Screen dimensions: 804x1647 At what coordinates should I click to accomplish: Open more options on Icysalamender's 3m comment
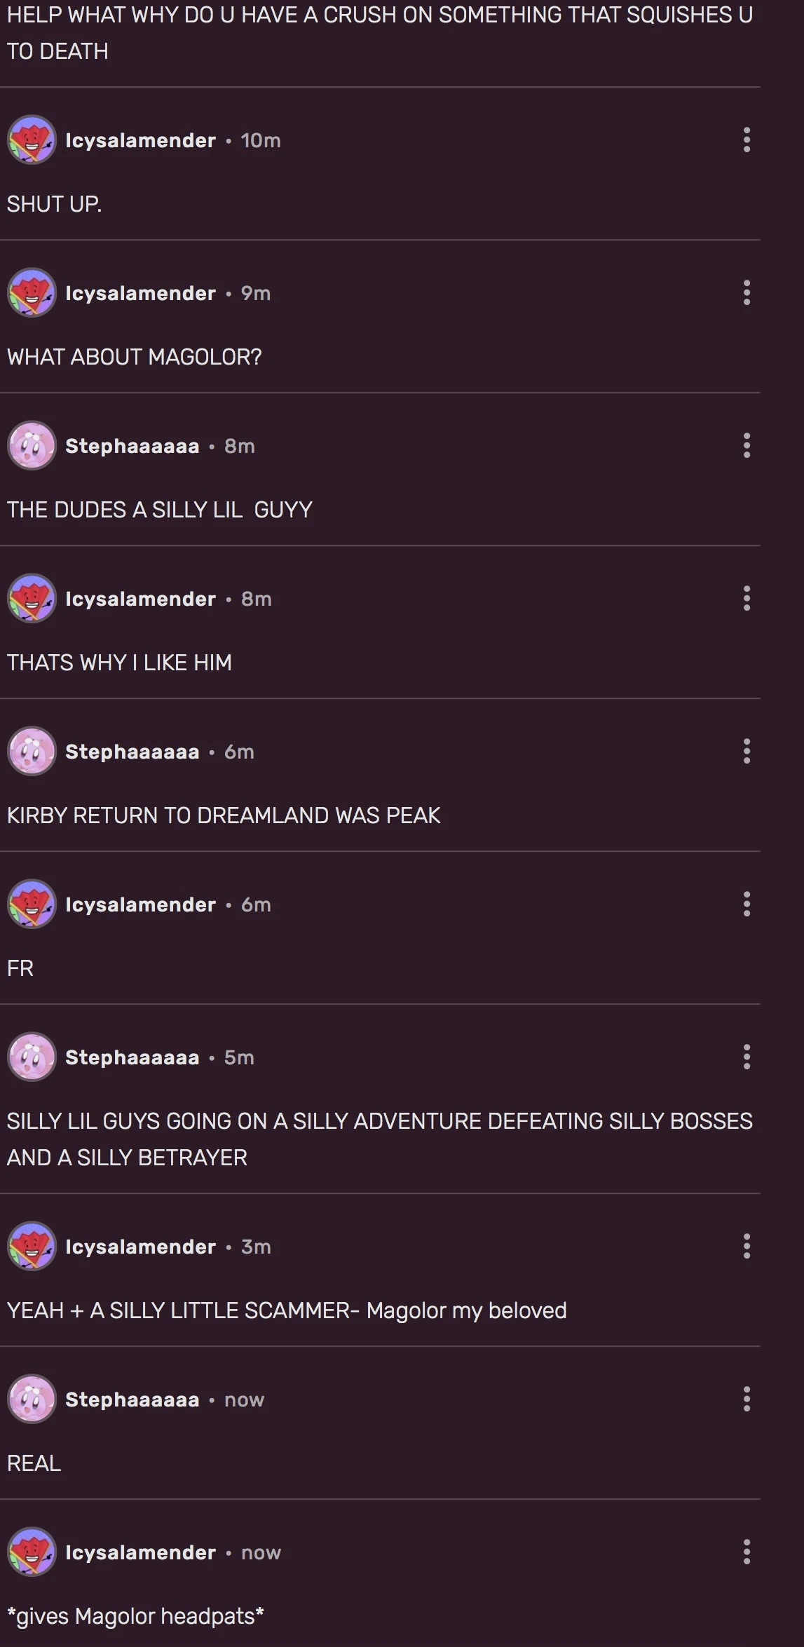point(747,1246)
